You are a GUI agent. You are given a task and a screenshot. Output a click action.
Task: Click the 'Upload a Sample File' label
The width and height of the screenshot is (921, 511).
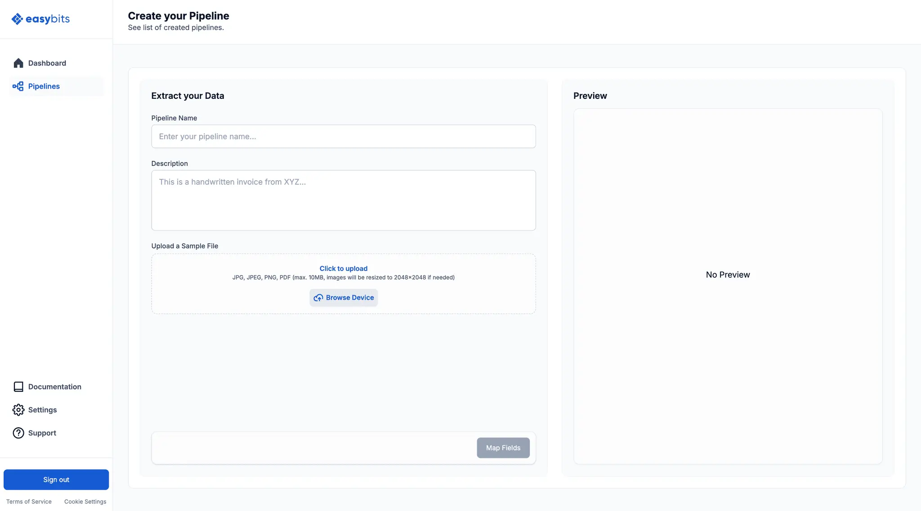[185, 246]
